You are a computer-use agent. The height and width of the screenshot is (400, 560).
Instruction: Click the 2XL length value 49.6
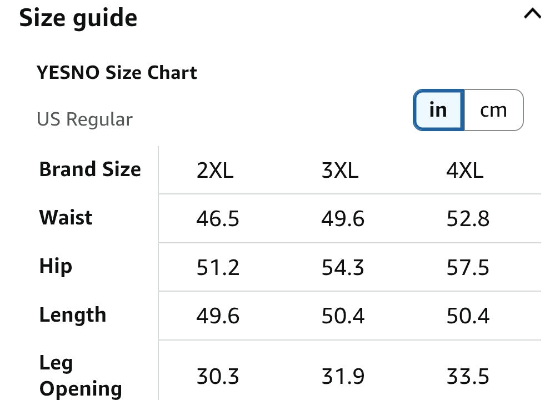(x=218, y=316)
